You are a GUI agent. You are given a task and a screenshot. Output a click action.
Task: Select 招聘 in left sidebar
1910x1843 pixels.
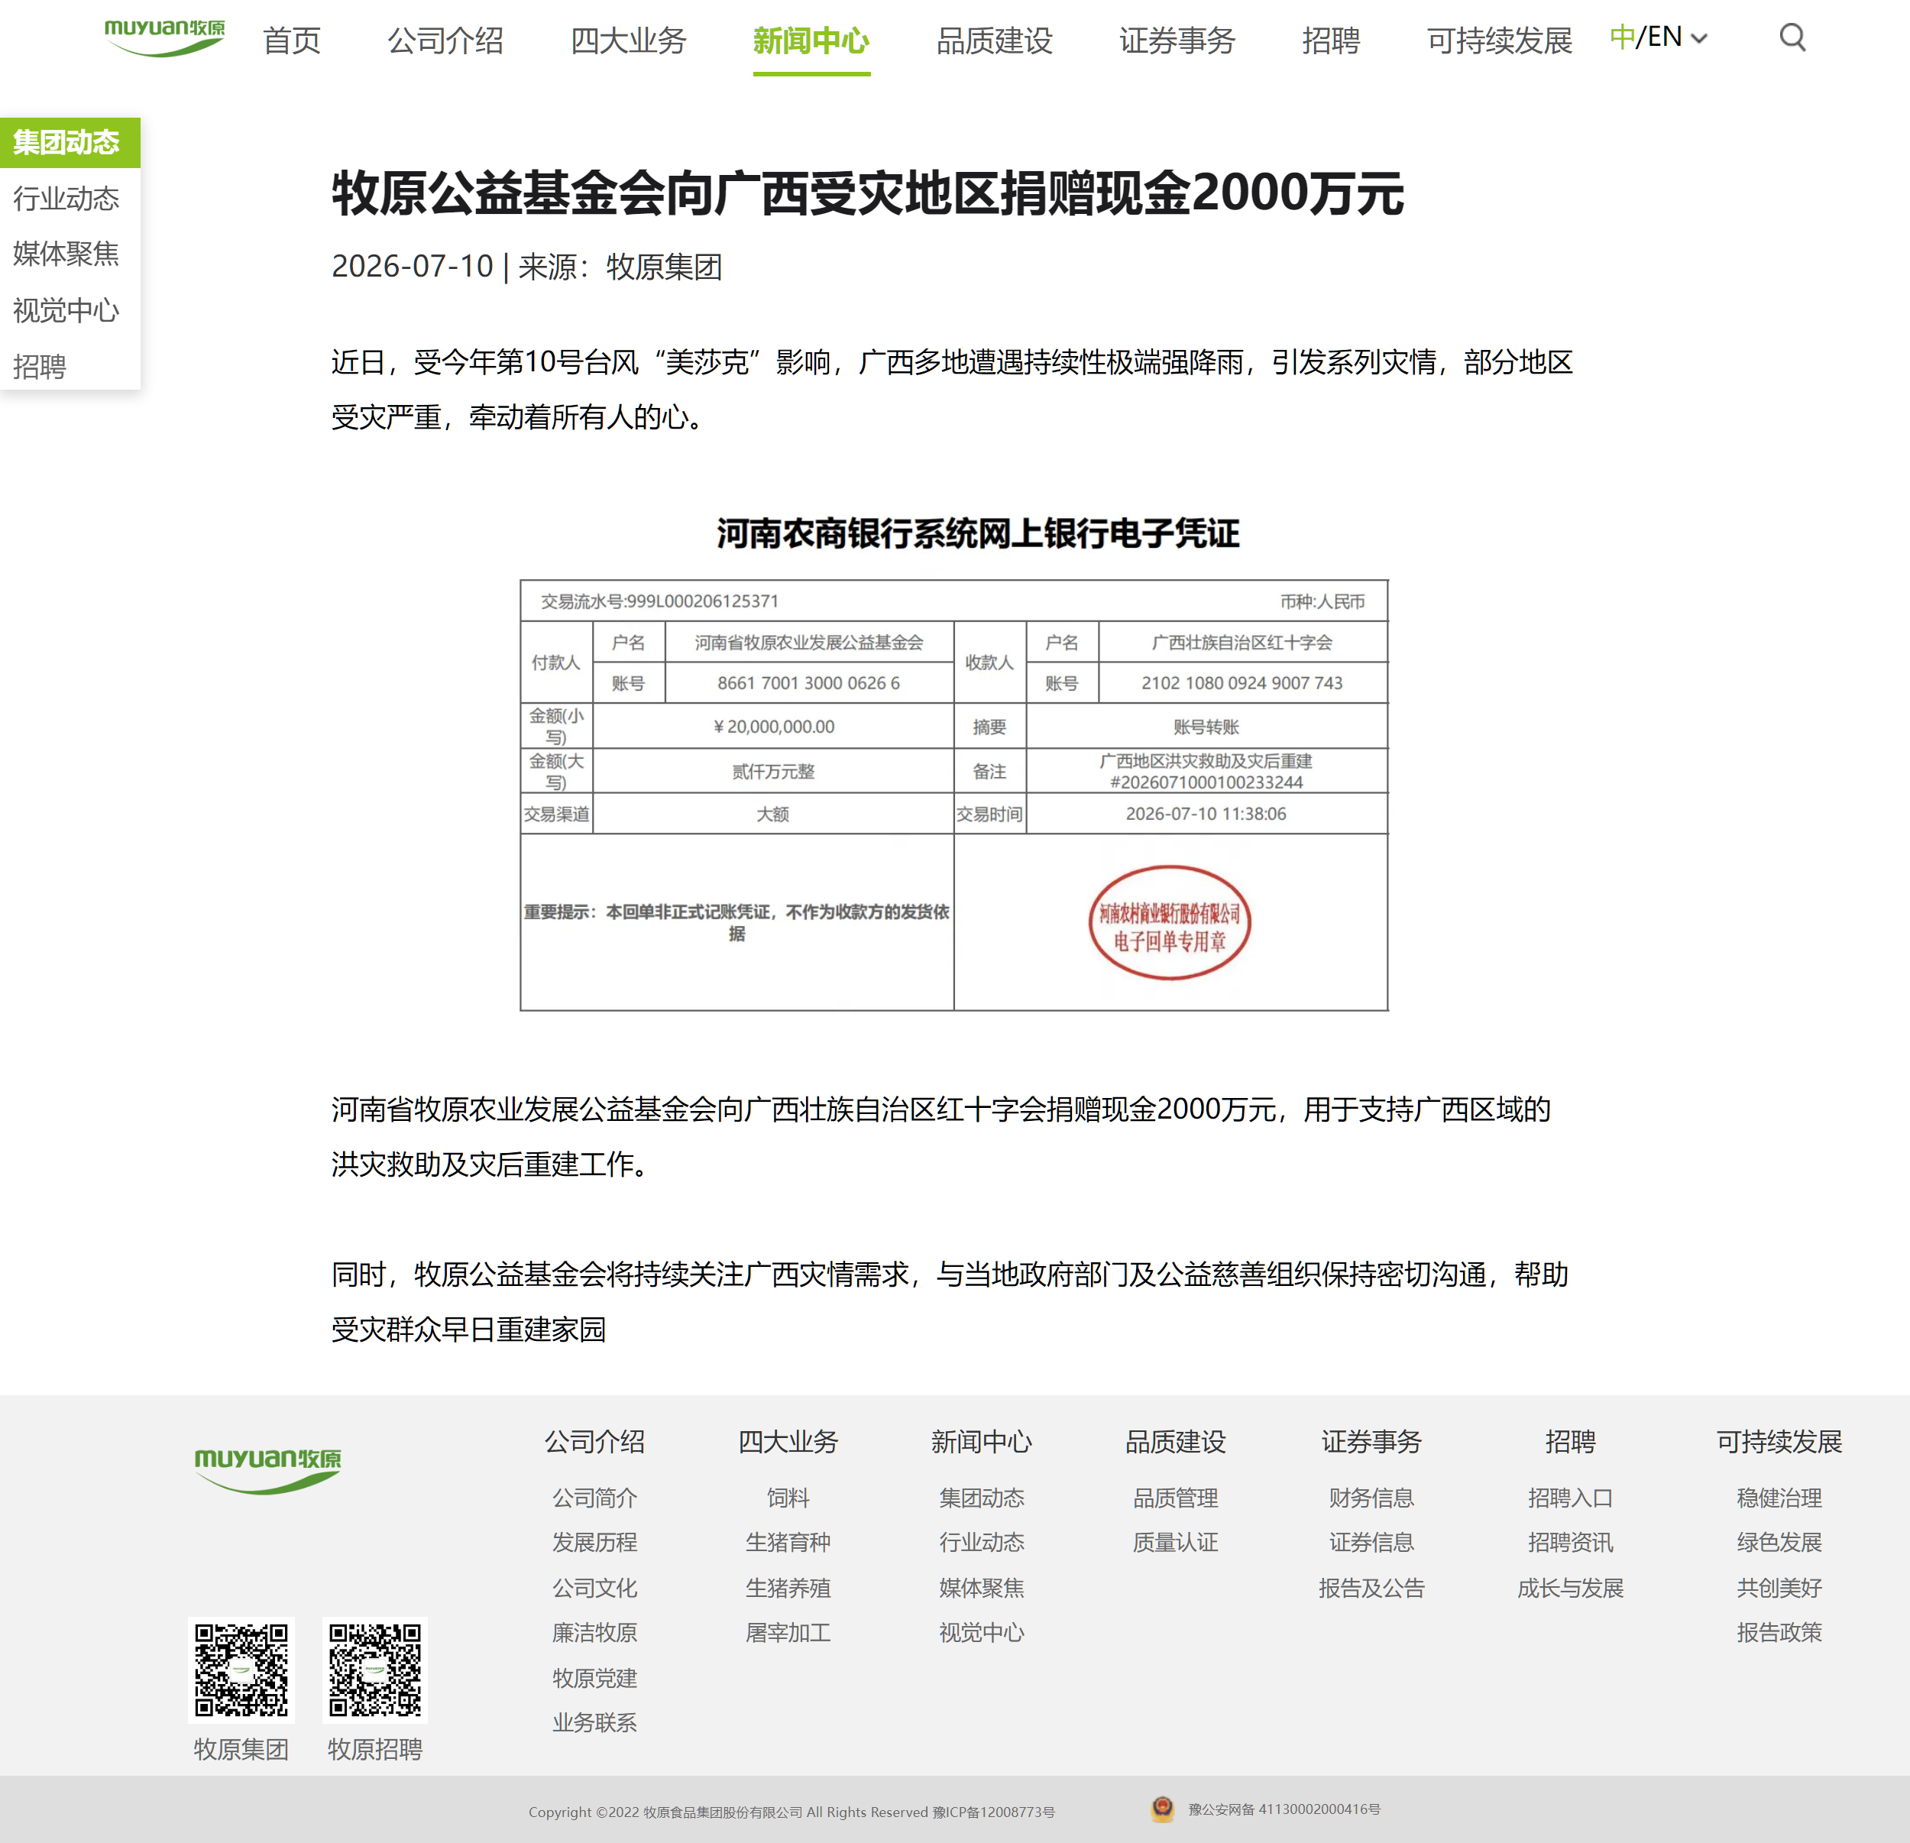click(40, 367)
